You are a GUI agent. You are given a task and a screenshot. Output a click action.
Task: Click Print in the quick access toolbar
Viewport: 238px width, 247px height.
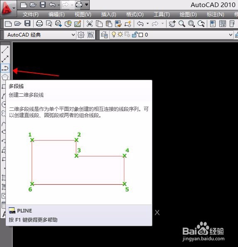pos(79,5)
